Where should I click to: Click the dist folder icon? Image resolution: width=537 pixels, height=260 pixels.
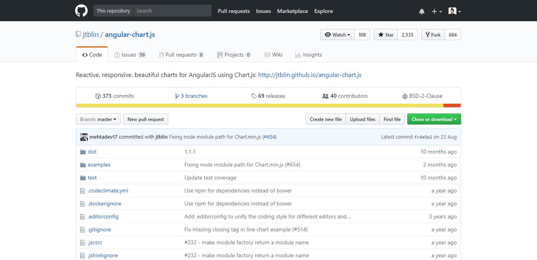pyautogui.click(x=83, y=152)
